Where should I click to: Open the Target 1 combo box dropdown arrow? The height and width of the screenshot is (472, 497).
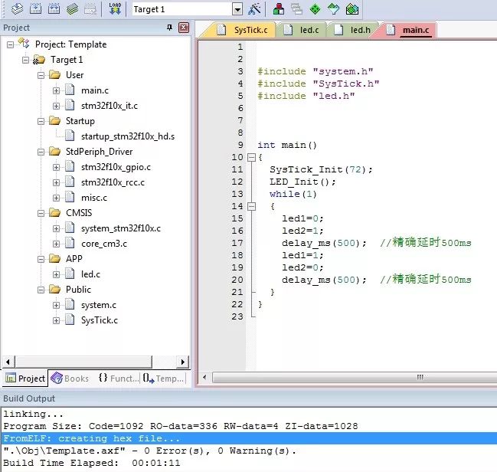(x=237, y=9)
